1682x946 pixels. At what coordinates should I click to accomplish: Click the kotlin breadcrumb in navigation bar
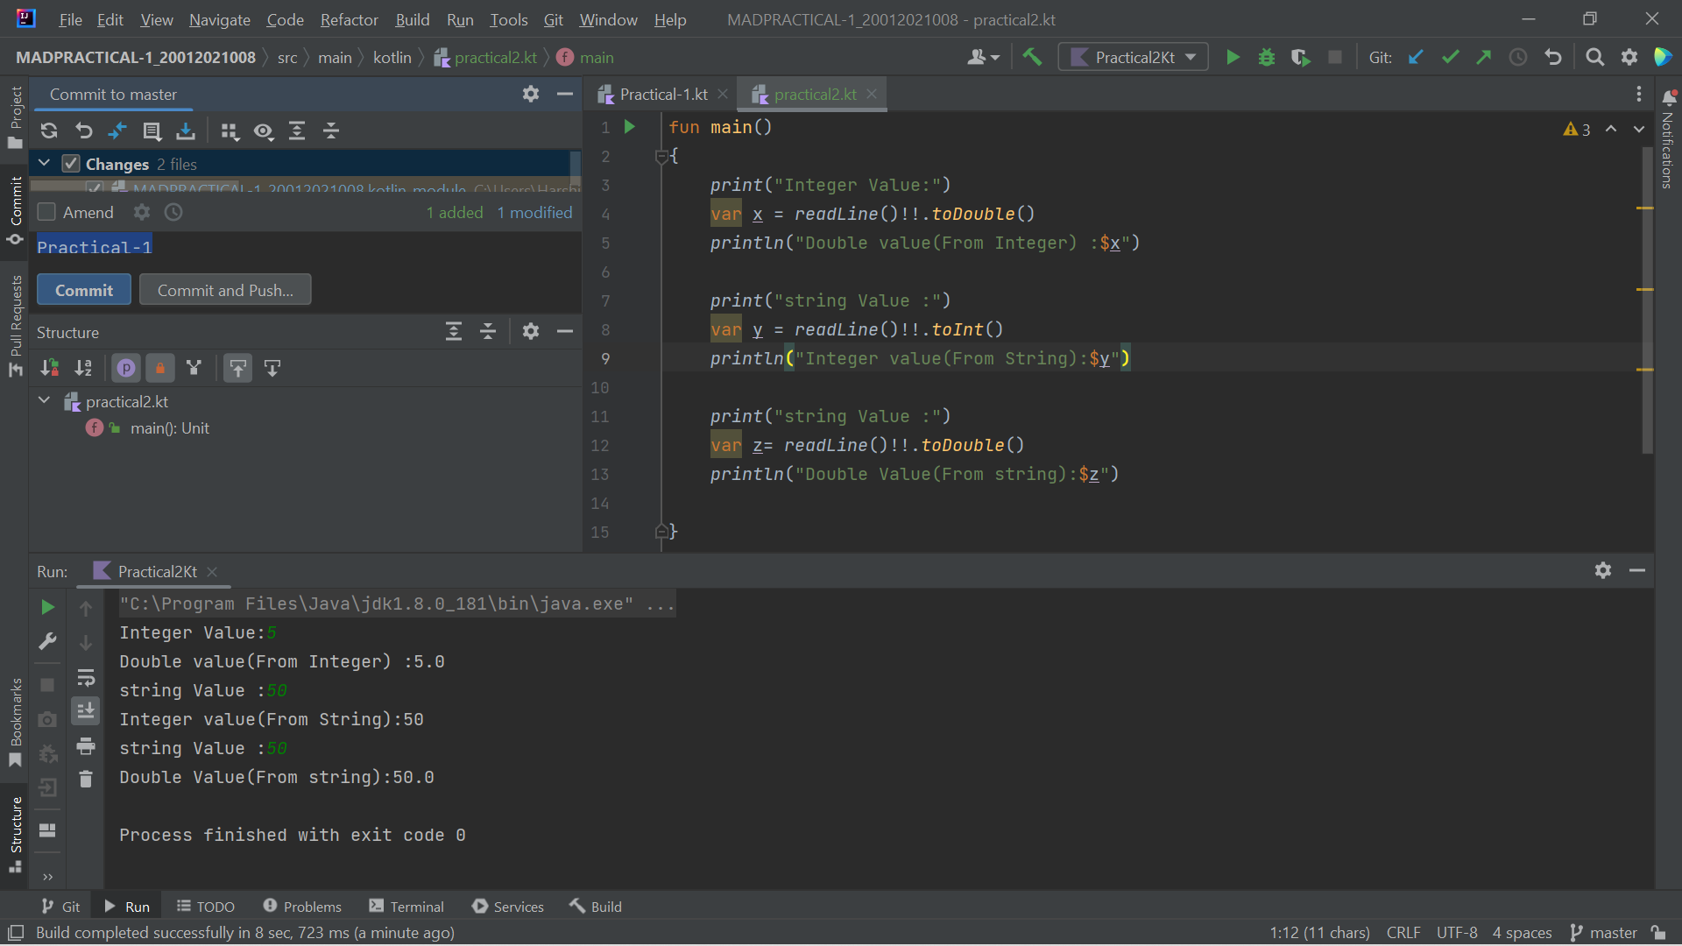392,57
